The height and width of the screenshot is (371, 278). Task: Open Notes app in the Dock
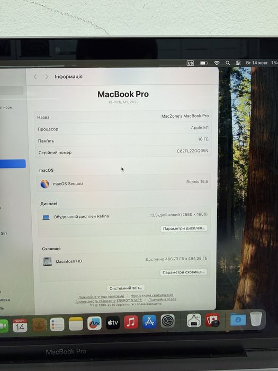[76, 324]
